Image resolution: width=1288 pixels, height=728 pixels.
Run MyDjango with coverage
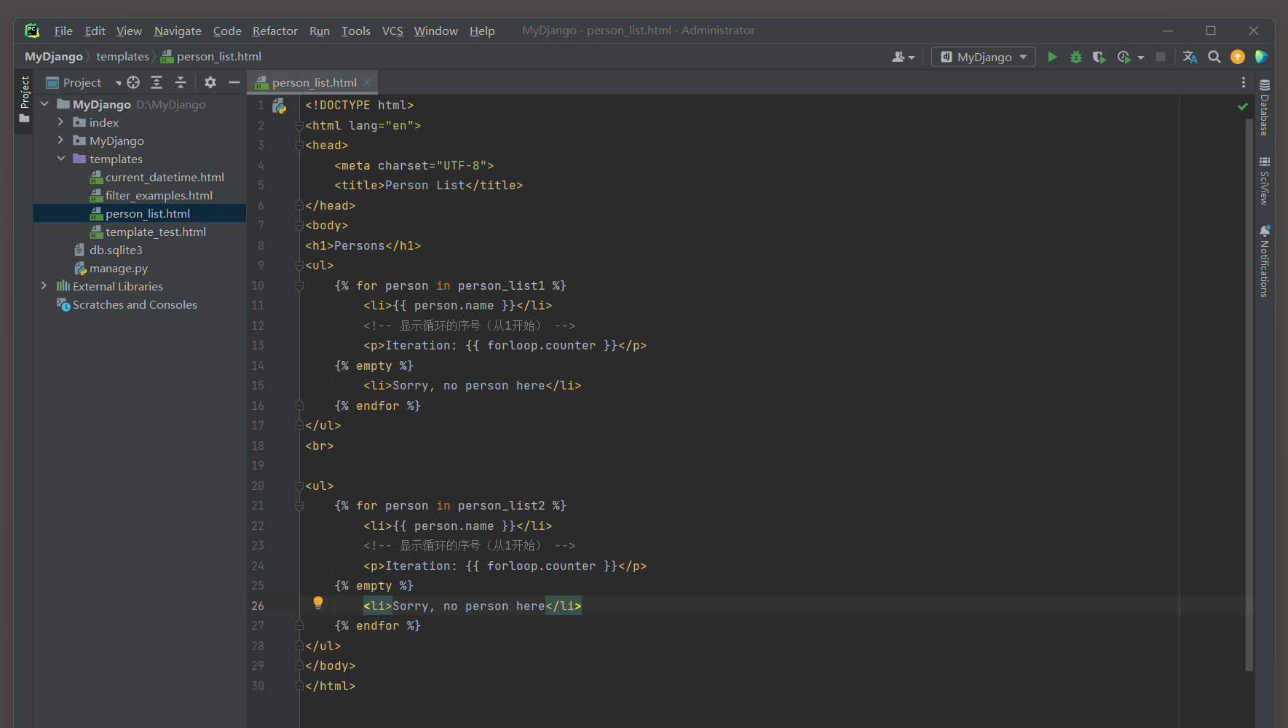tap(1099, 57)
